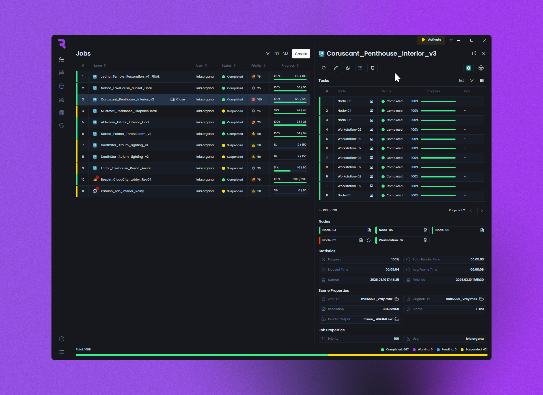The width and height of the screenshot is (543, 395).
Task: Sort jobs by the Priority column
Action: (x=258, y=65)
